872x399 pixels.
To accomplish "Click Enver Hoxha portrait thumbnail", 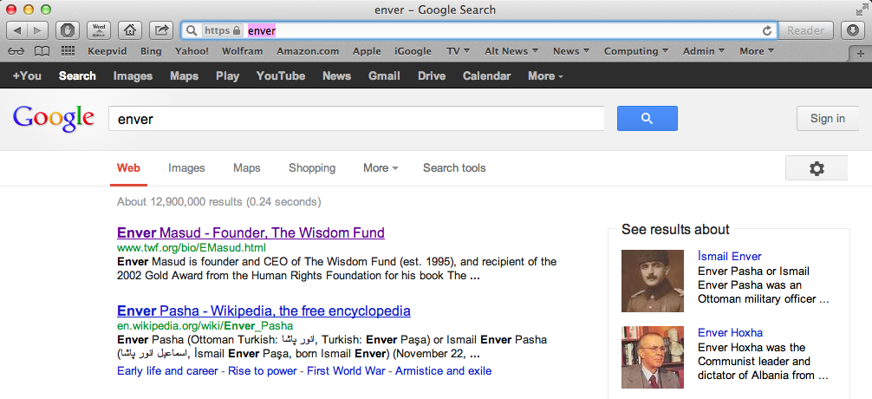I will click(653, 357).
